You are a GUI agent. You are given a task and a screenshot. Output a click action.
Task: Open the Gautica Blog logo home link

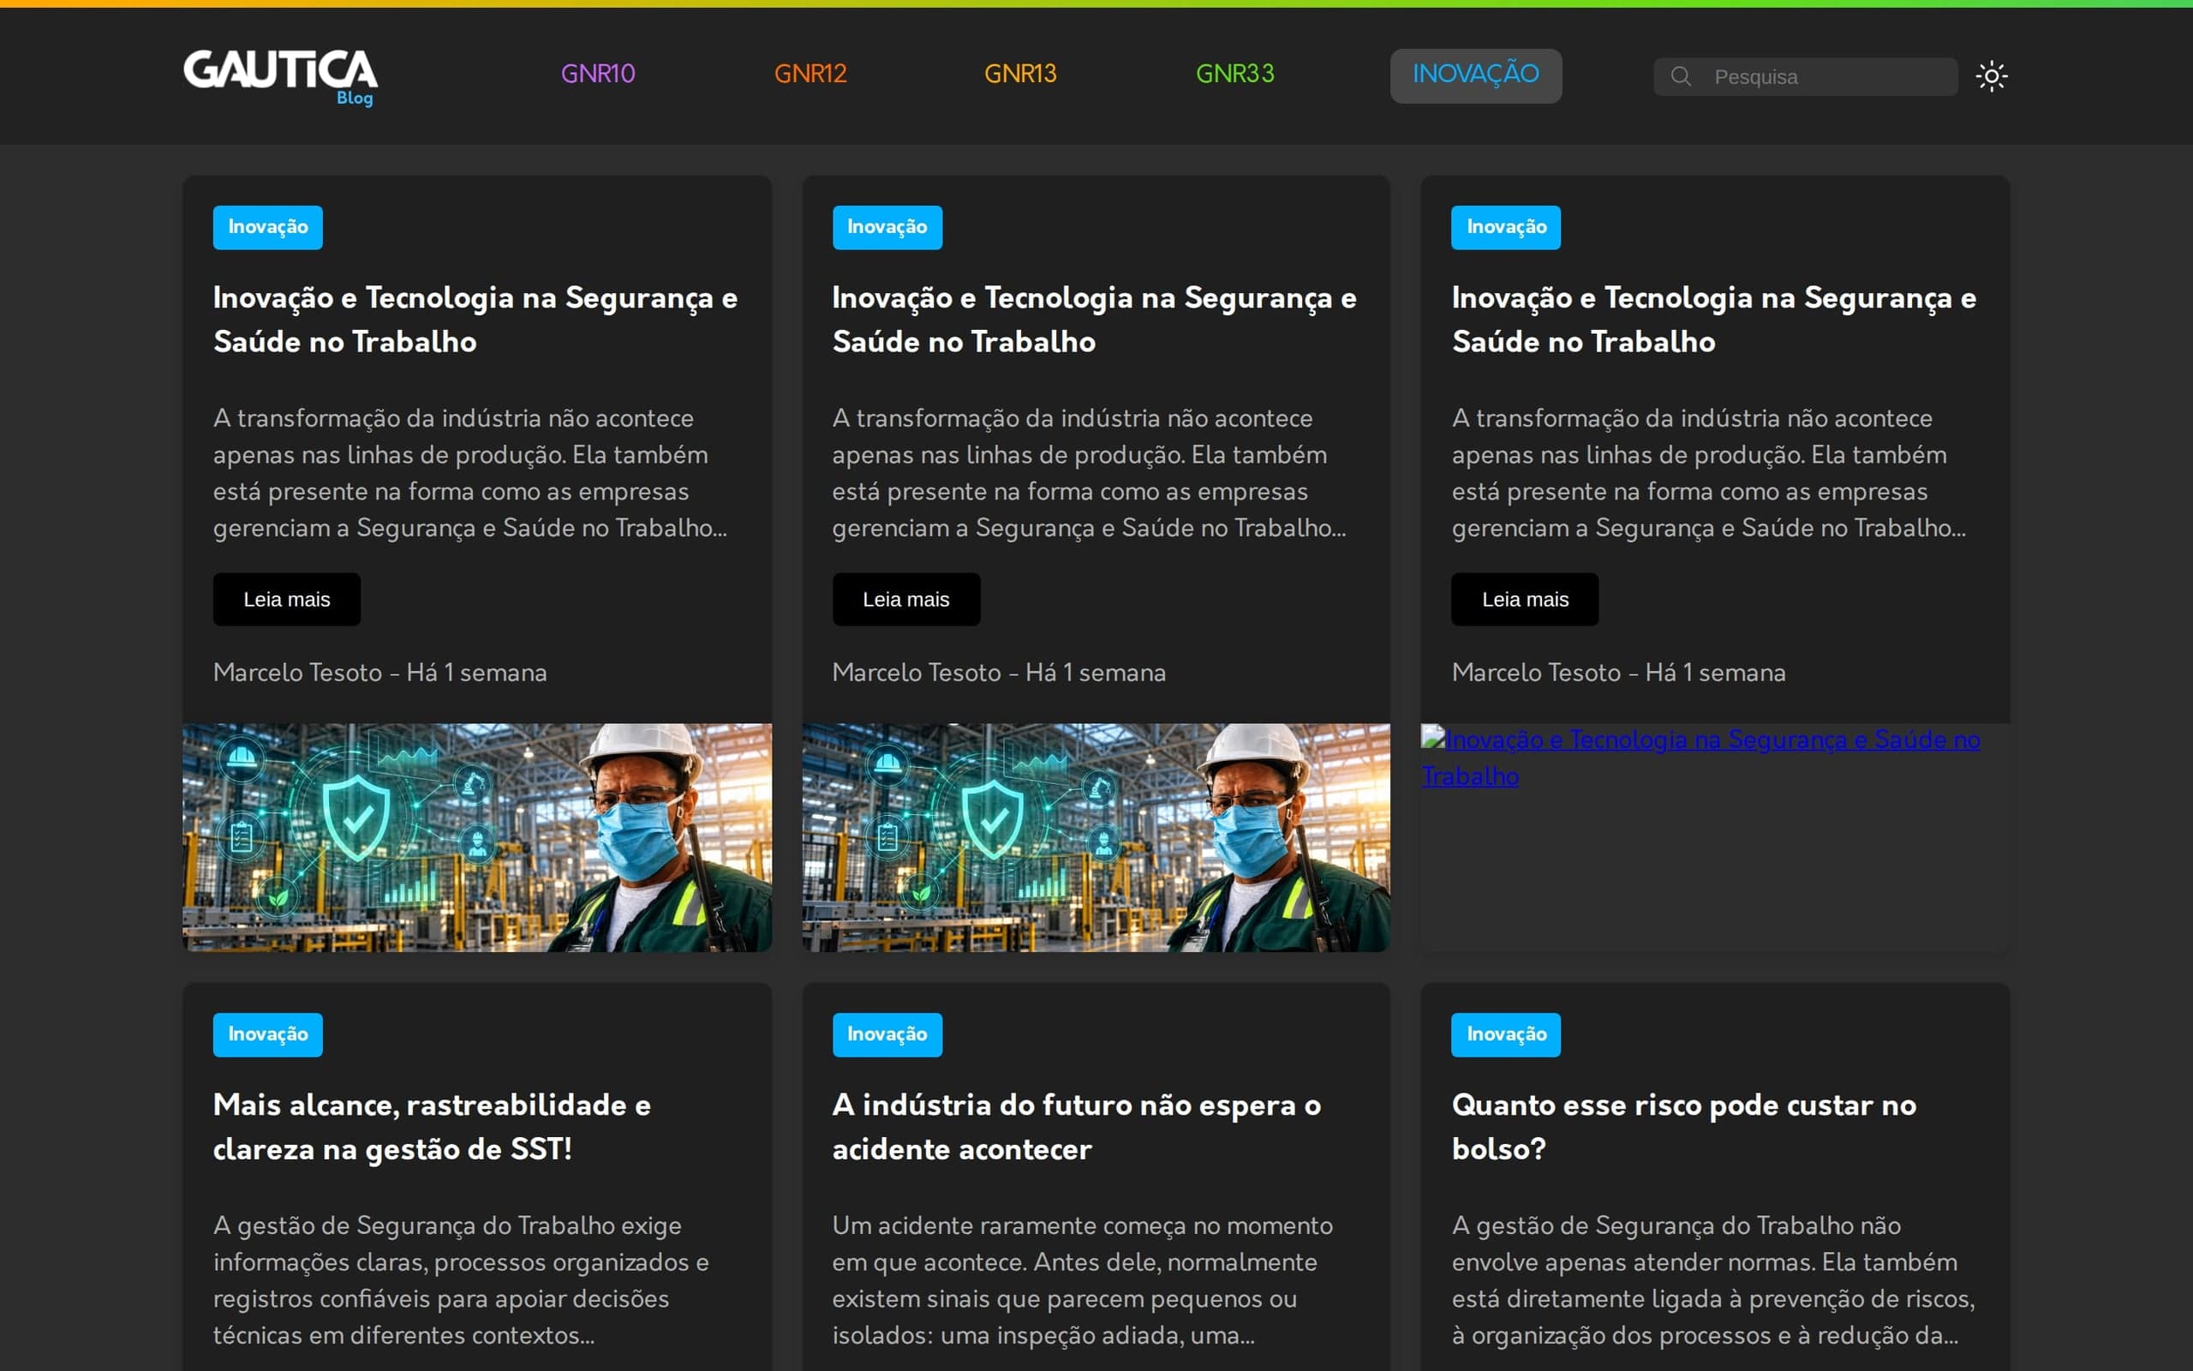click(280, 76)
